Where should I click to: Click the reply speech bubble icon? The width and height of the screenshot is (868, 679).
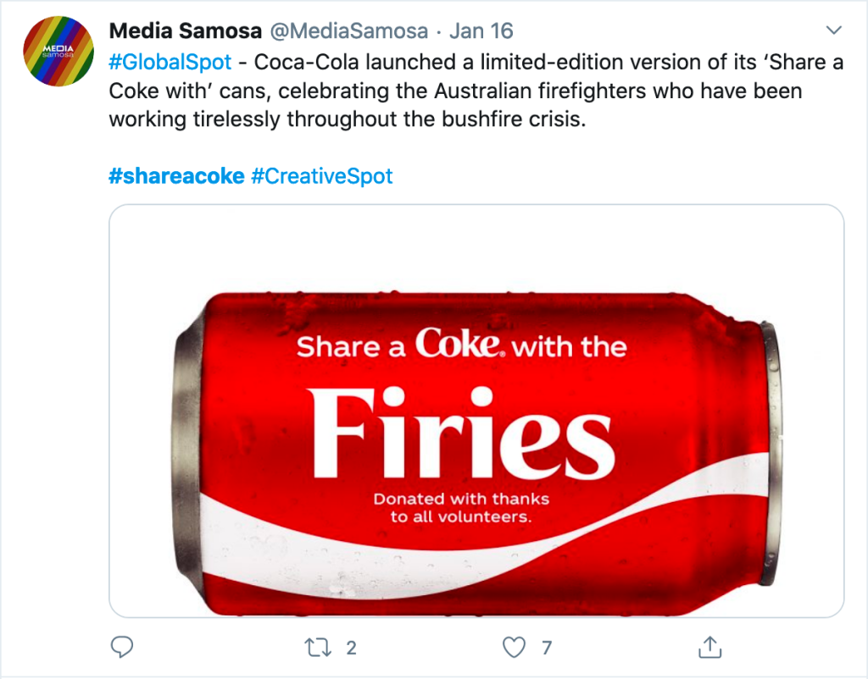pyautogui.click(x=123, y=649)
